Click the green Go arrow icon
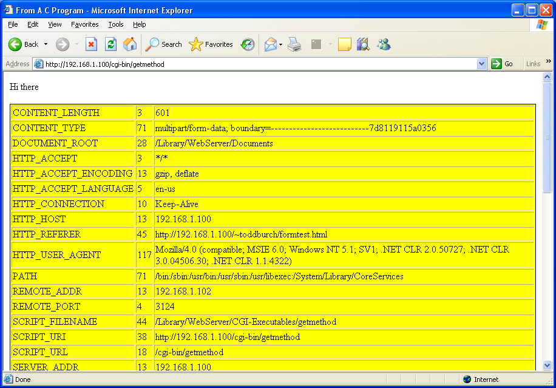This screenshot has width=556, height=388. (496, 64)
